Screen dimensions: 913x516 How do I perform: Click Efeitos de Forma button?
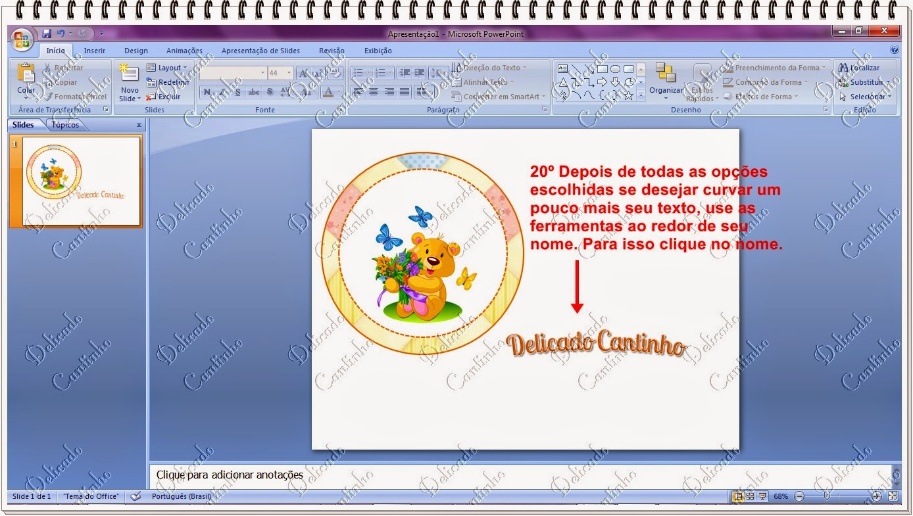click(761, 97)
